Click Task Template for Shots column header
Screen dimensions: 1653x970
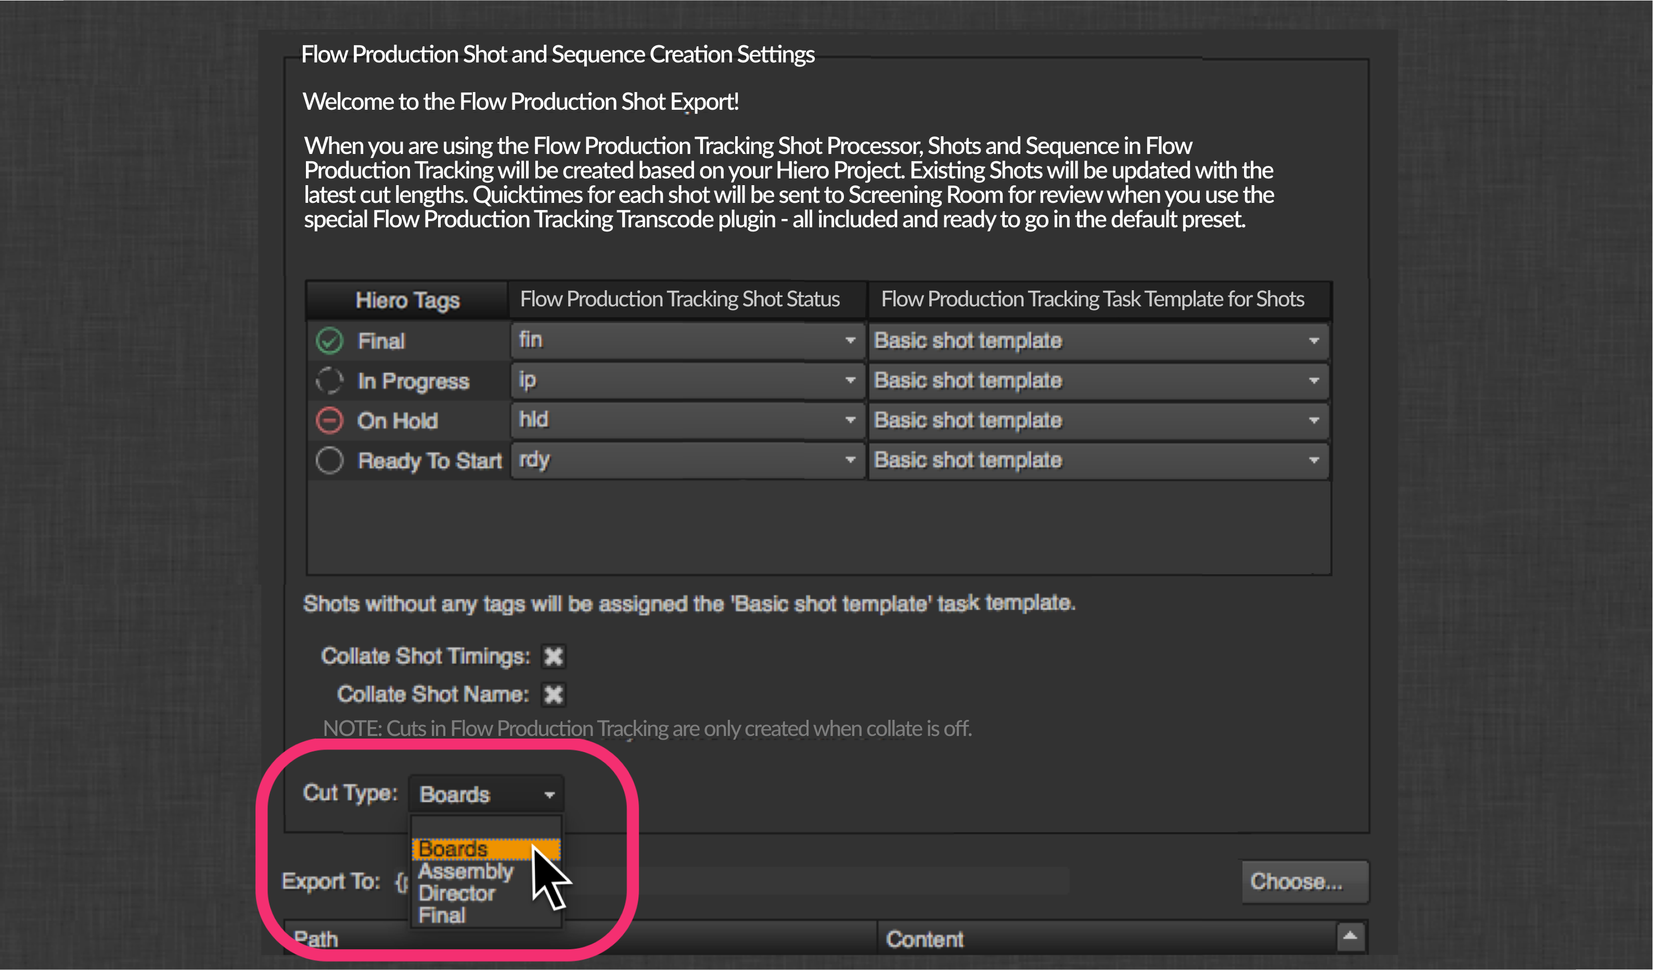coord(1099,300)
